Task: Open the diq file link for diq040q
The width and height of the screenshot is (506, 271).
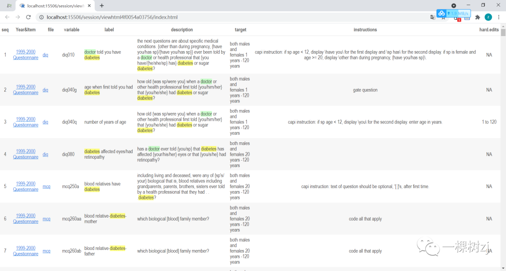Action: 45,123
